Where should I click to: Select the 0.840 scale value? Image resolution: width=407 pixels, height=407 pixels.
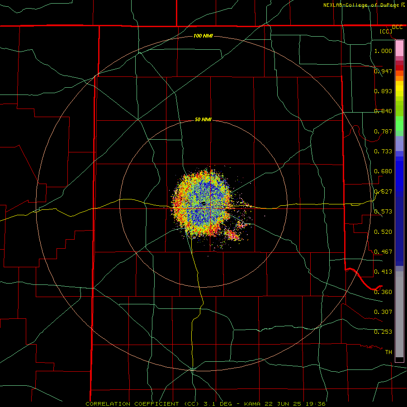[x=383, y=111]
